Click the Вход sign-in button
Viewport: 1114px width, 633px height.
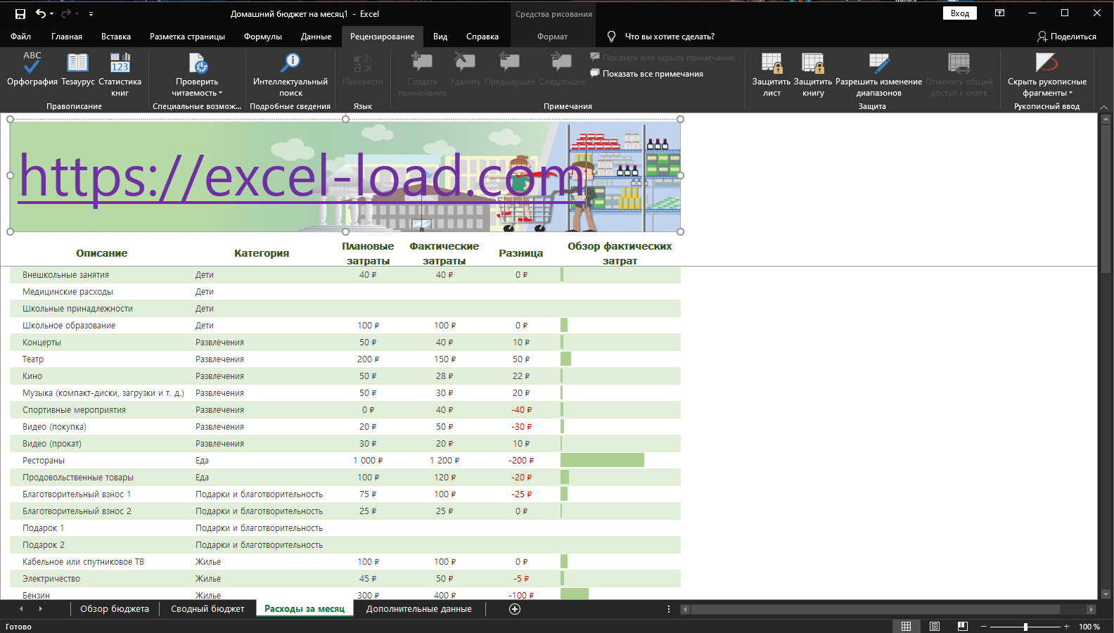point(960,13)
